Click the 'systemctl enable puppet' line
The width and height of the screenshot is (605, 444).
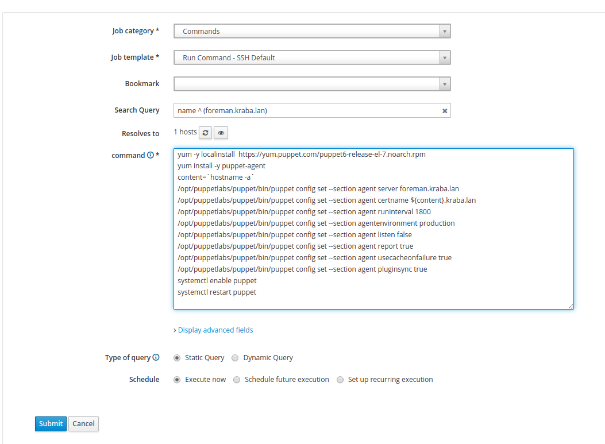pos(217,281)
